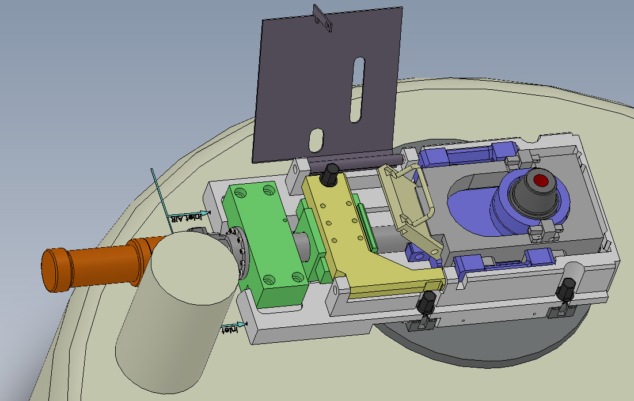Select the gray flange with bolt circle
This screenshot has width=634, height=401.
click(237, 253)
